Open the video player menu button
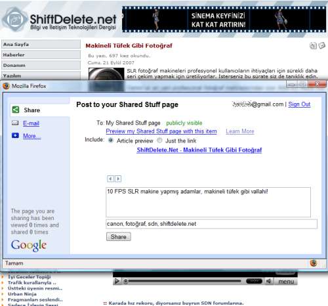Viewport: 328px width, 306px height. coord(286,282)
